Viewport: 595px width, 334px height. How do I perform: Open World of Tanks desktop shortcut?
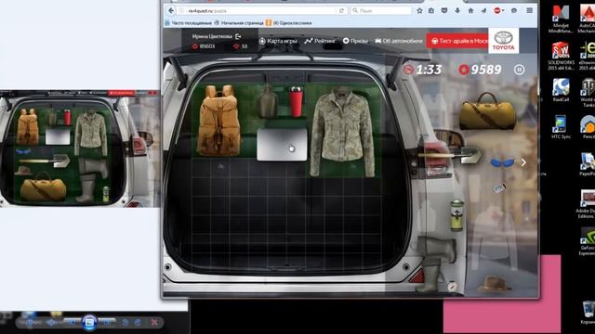pos(588,92)
